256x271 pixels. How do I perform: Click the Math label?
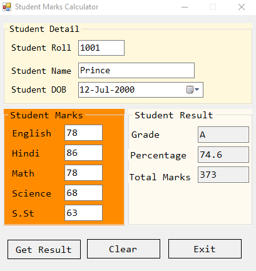pos(23,173)
